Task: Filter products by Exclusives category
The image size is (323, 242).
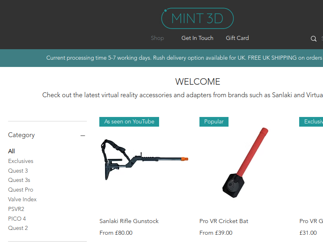Action: click(x=21, y=161)
